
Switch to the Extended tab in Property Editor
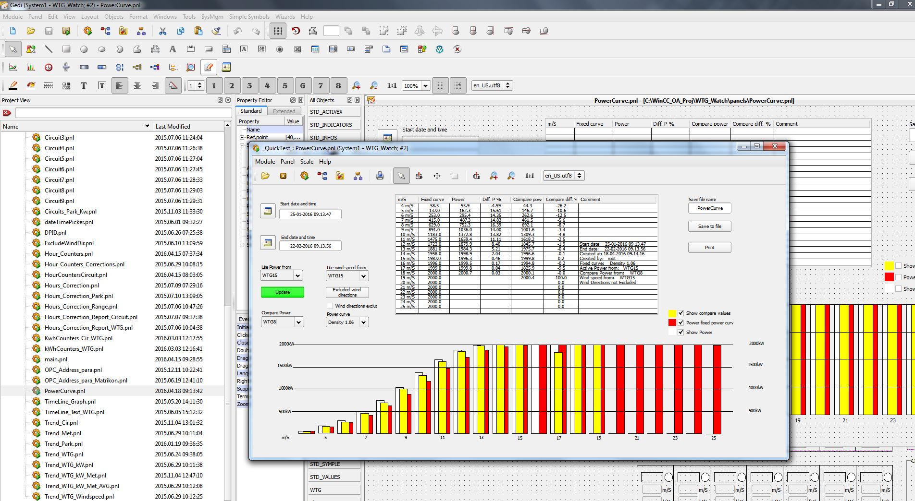point(284,111)
